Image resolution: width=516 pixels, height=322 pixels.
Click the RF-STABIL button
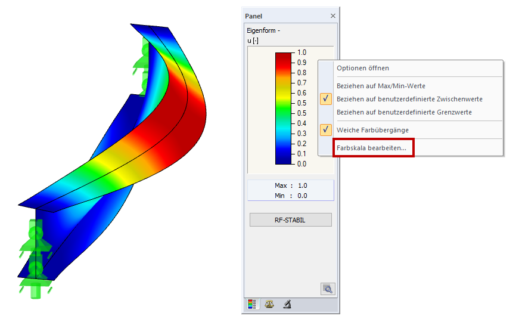[291, 220]
